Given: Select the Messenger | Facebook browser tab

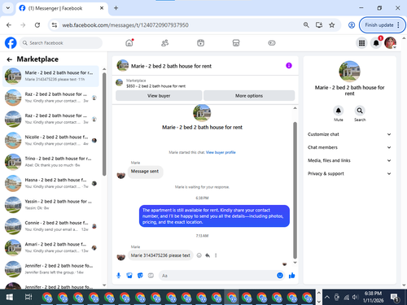Looking at the screenshot, I should coord(62,8).
